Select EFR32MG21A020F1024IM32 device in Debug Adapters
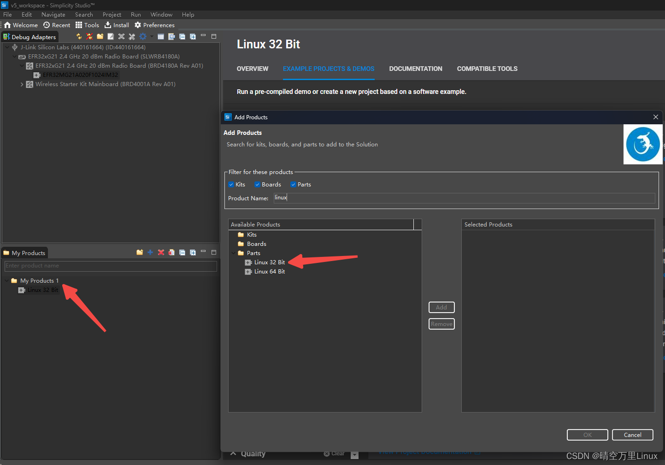 coord(81,75)
